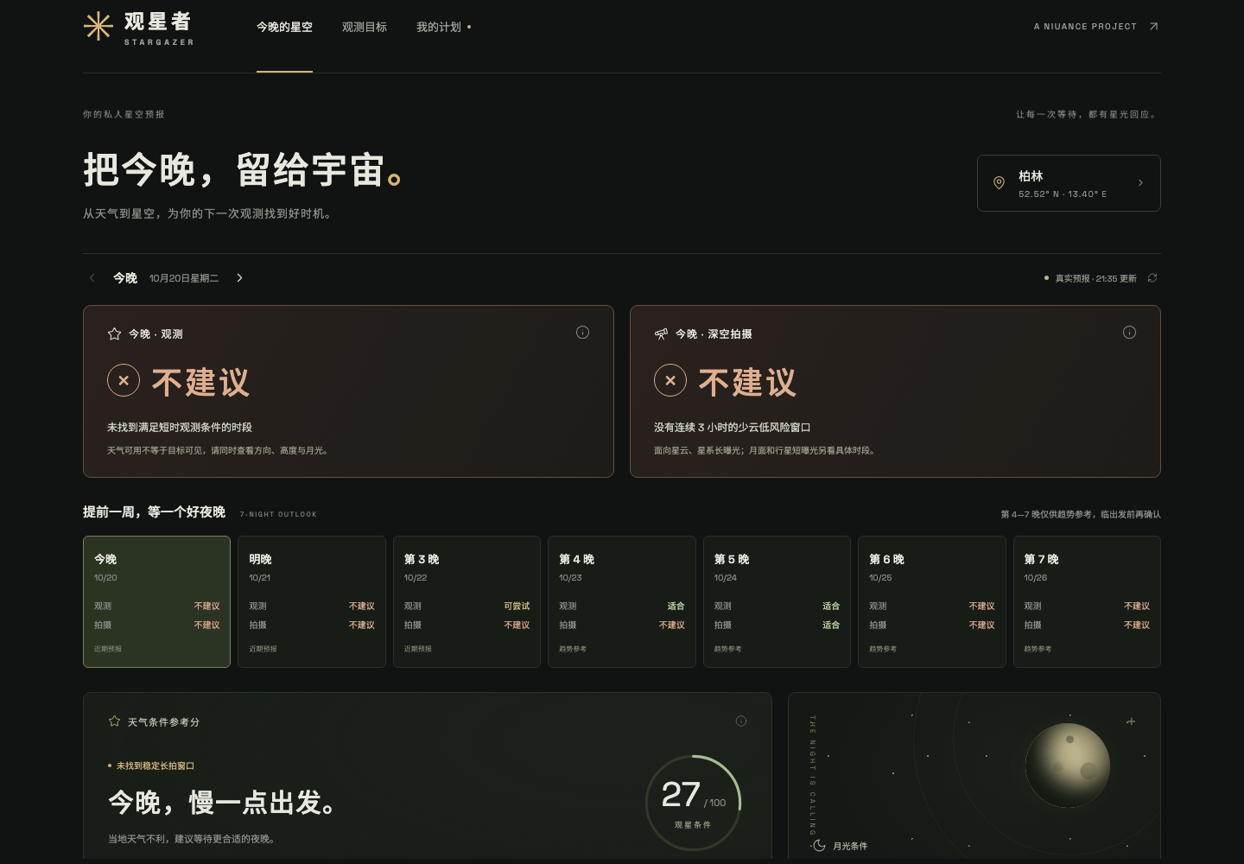This screenshot has width=1244, height=864.
Task: Open info icon on 今晚 · 观测 card
Action: (x=583, y=333)
